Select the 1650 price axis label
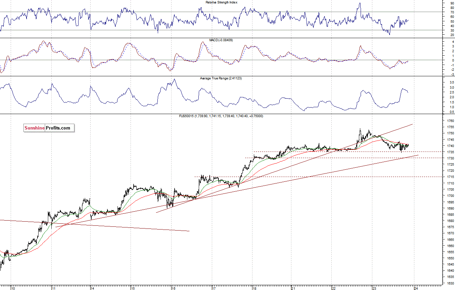 (451, 258)
